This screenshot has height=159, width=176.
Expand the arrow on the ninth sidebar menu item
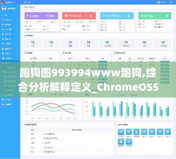coord(17,53)
